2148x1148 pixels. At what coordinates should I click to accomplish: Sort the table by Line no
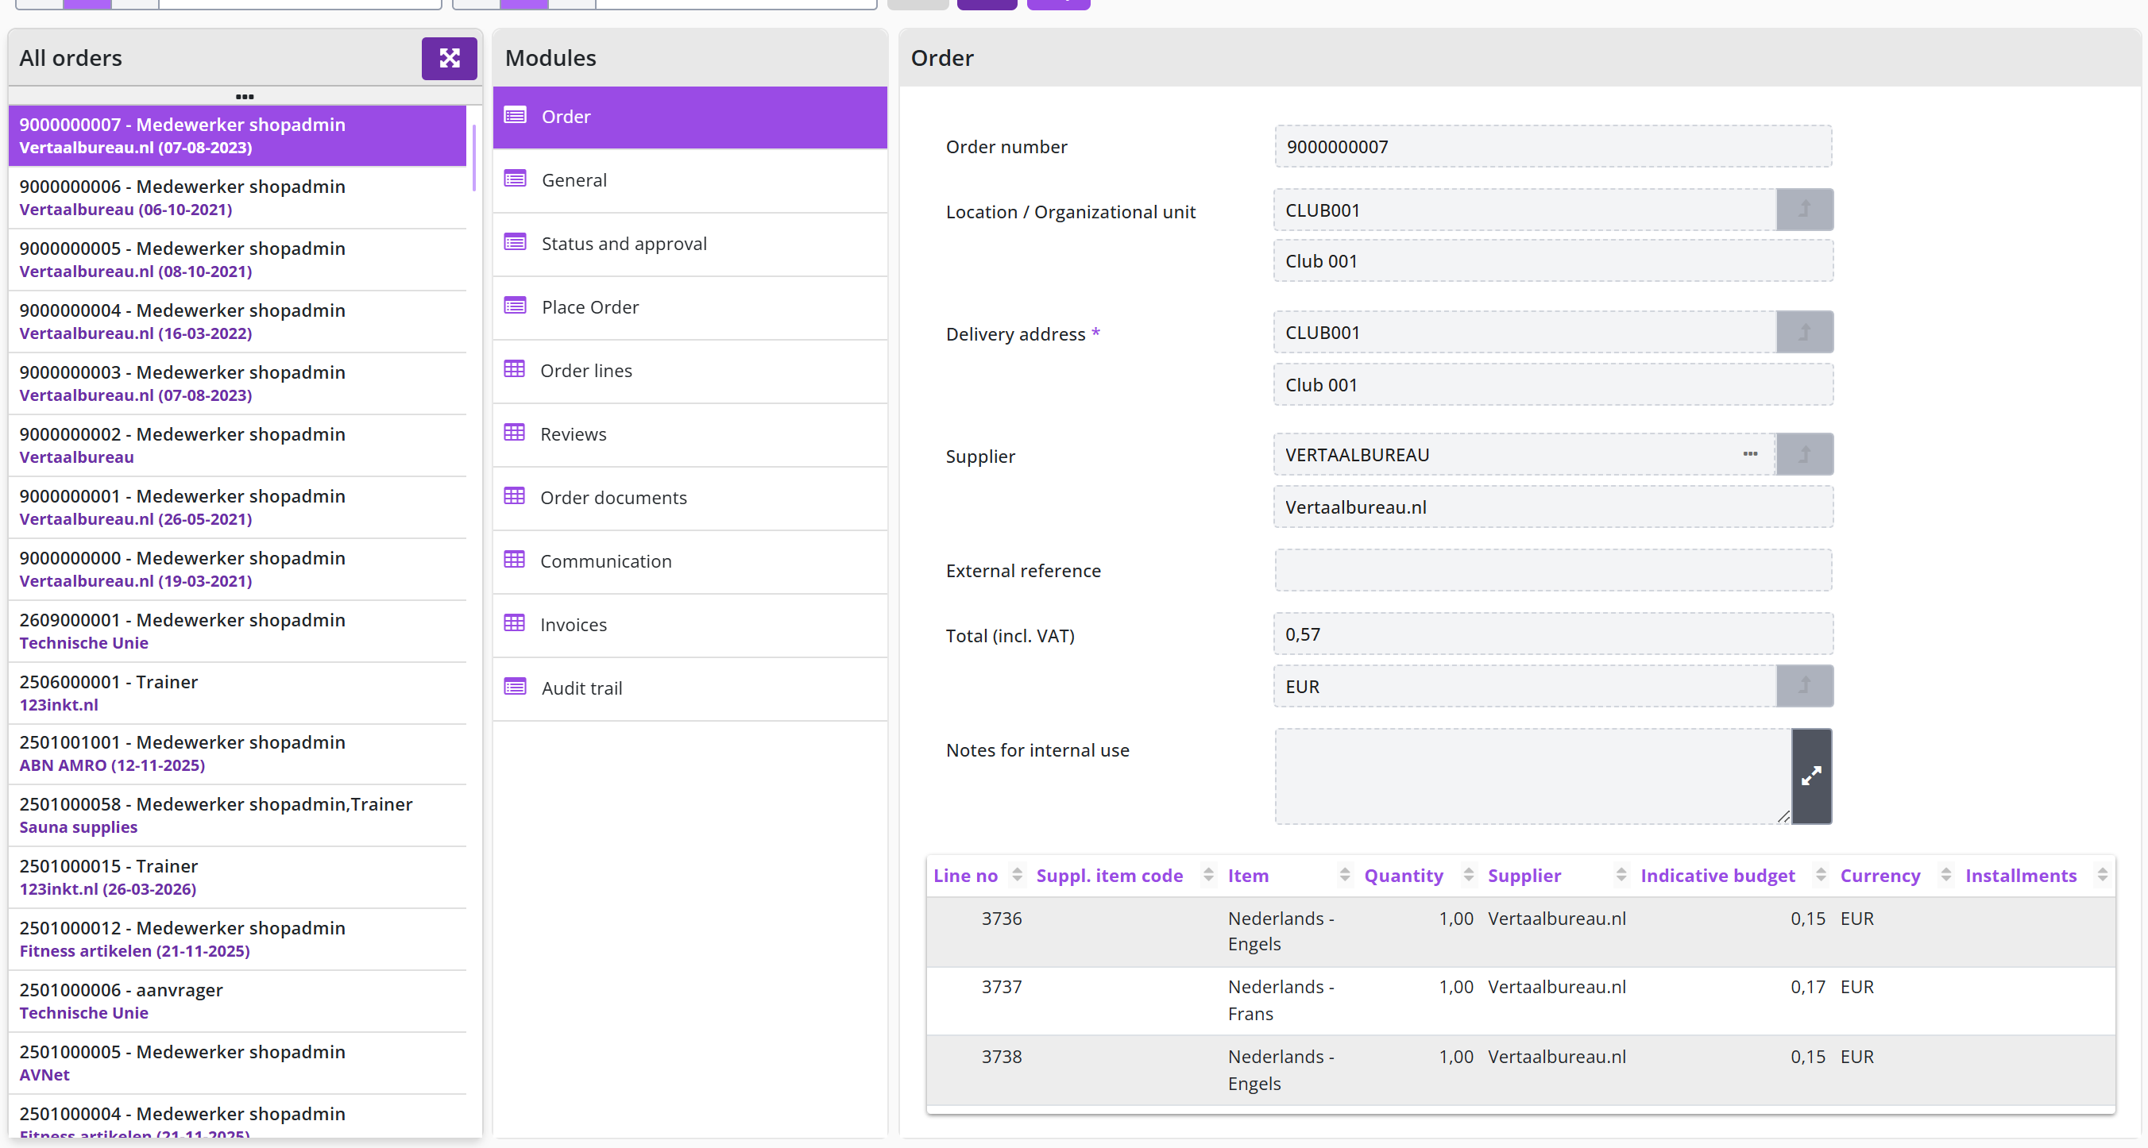(1017, 875)
